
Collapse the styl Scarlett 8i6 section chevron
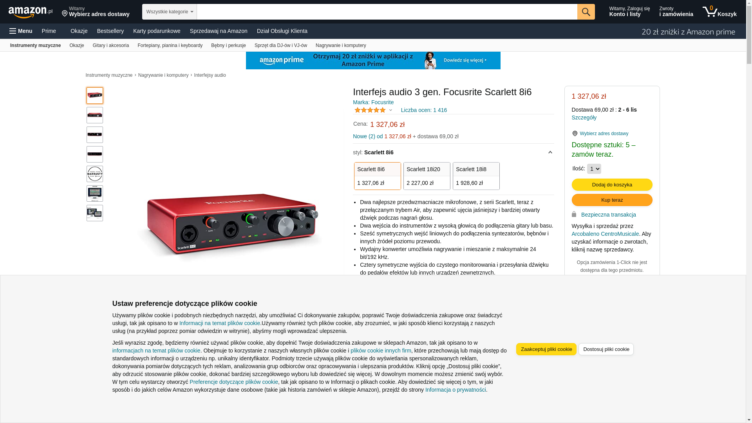550,152
